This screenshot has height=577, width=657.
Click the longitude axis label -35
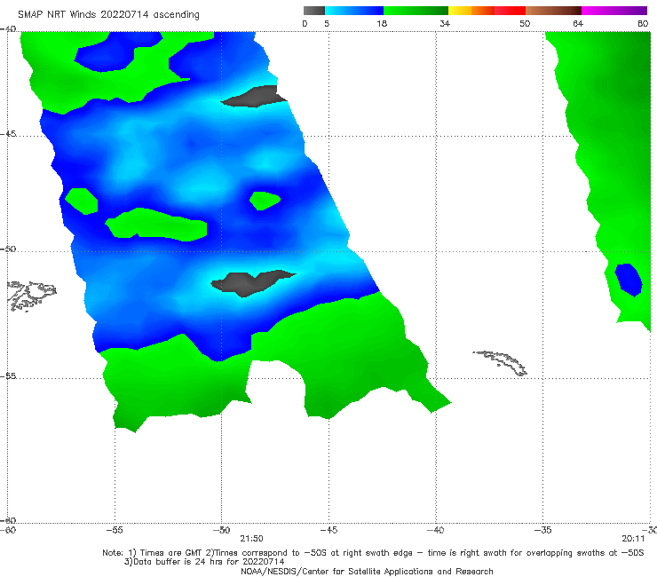tap(543, 530)
